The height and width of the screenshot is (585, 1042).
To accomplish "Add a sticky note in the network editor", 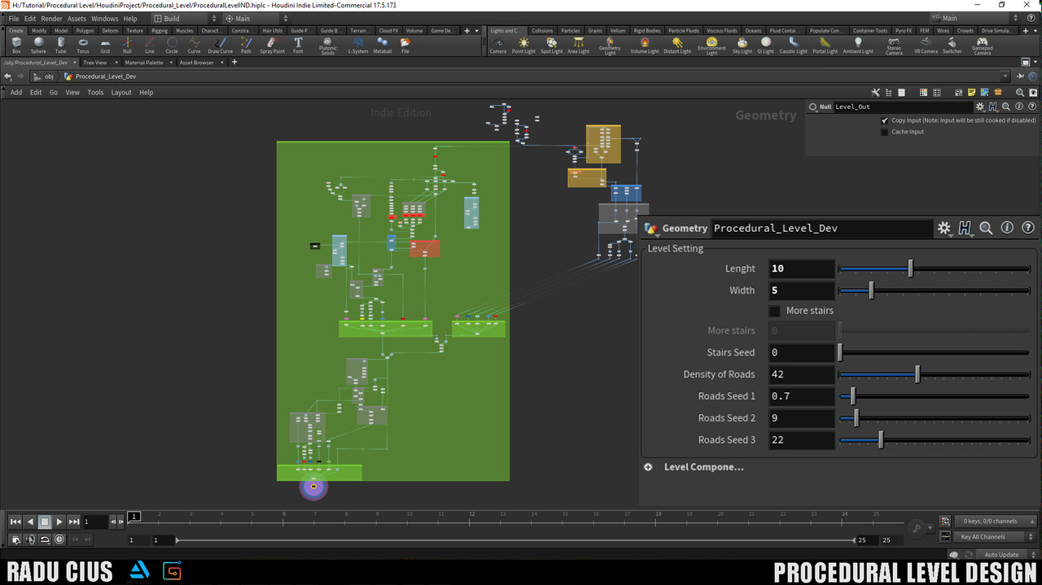I will point(971,92).
